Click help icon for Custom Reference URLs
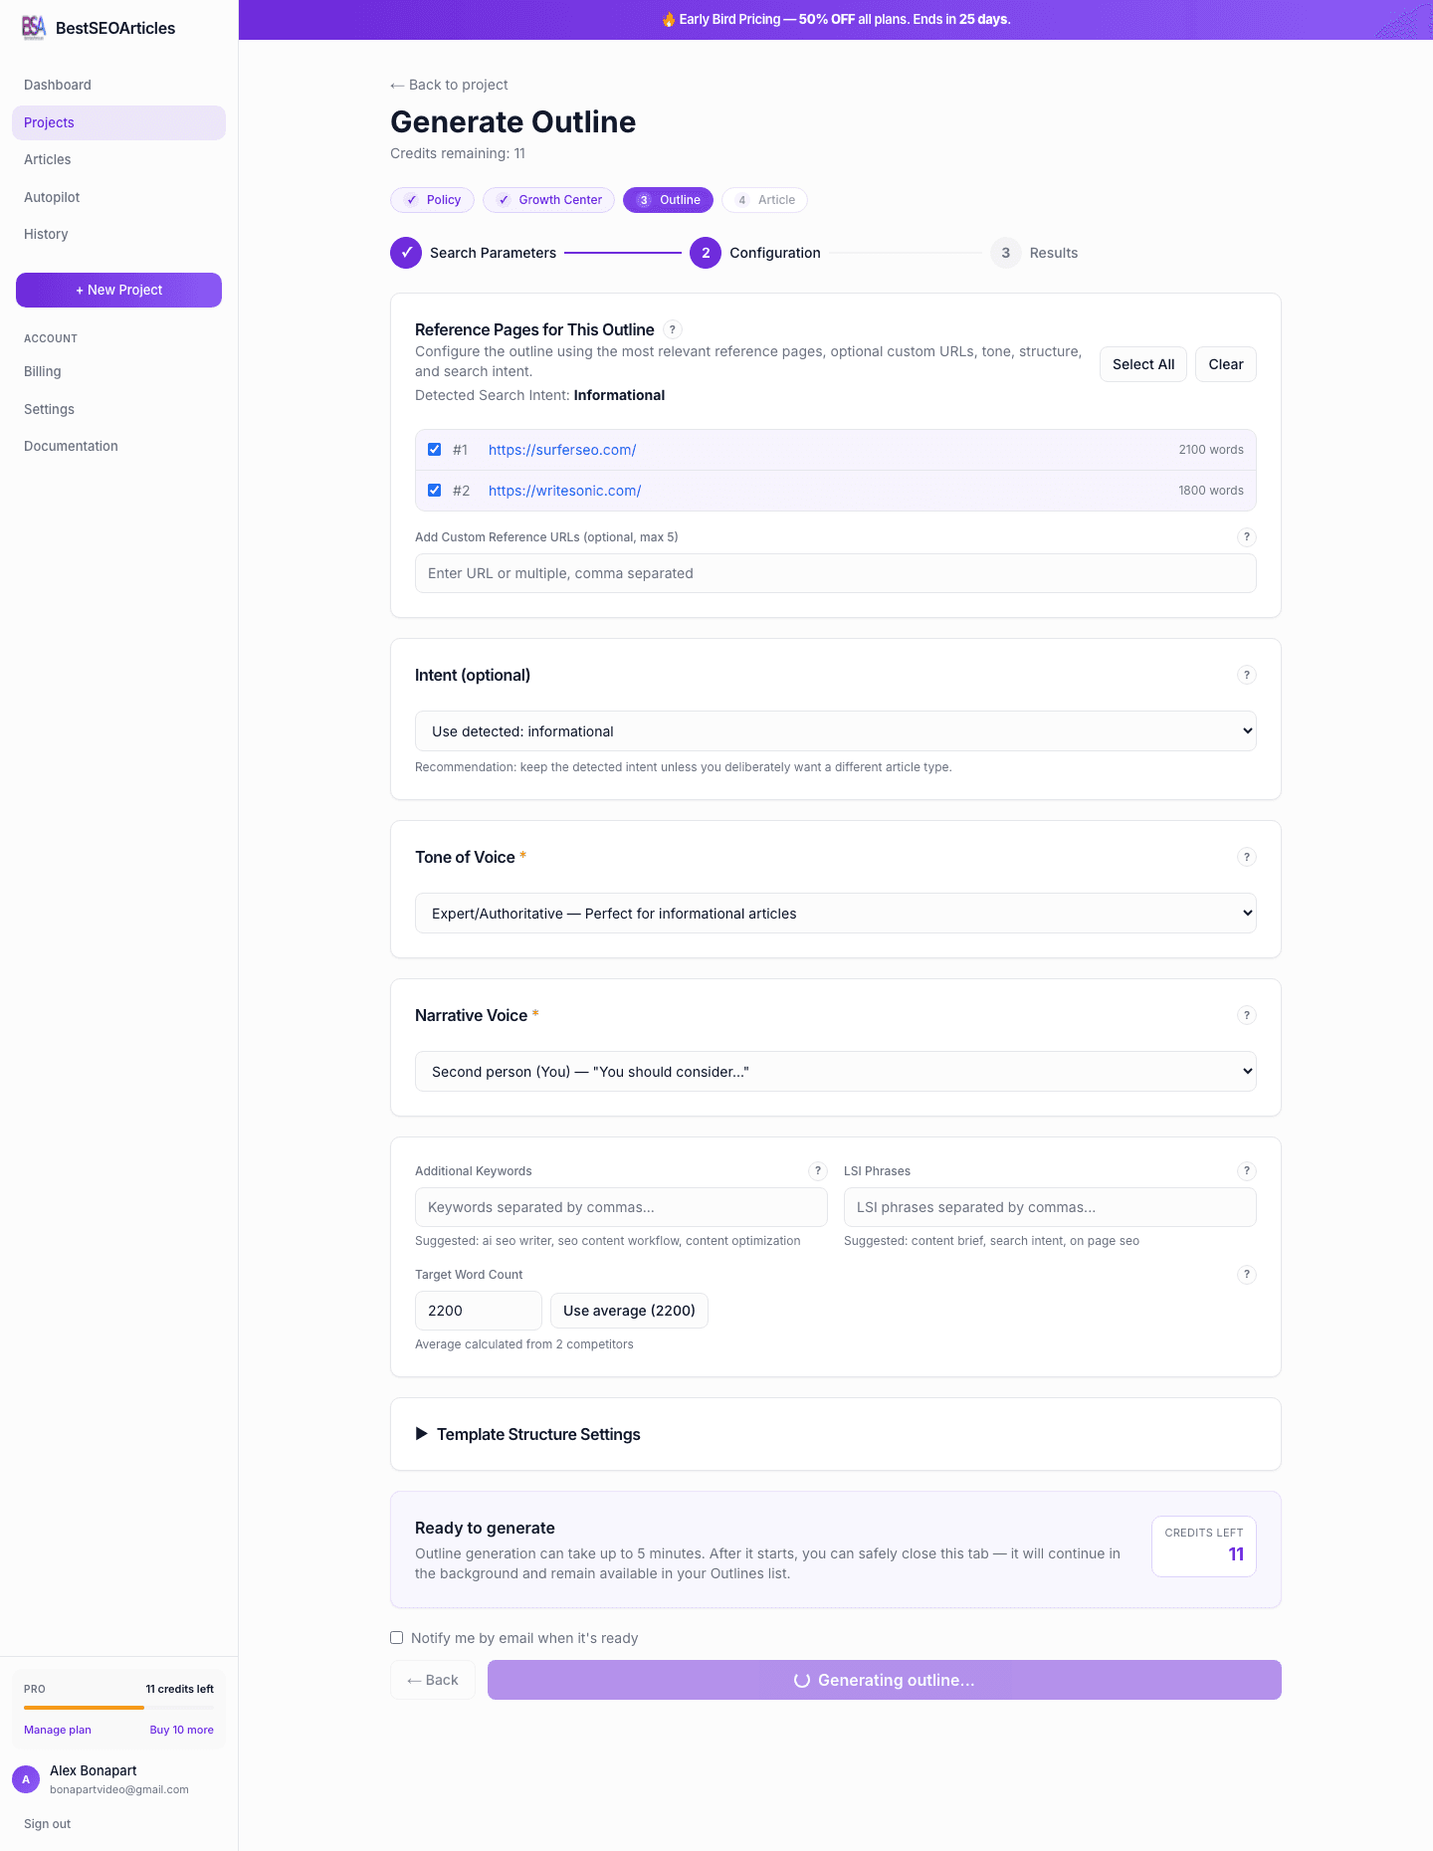Screen dimensions: 1433x1851 (1246, 537)
